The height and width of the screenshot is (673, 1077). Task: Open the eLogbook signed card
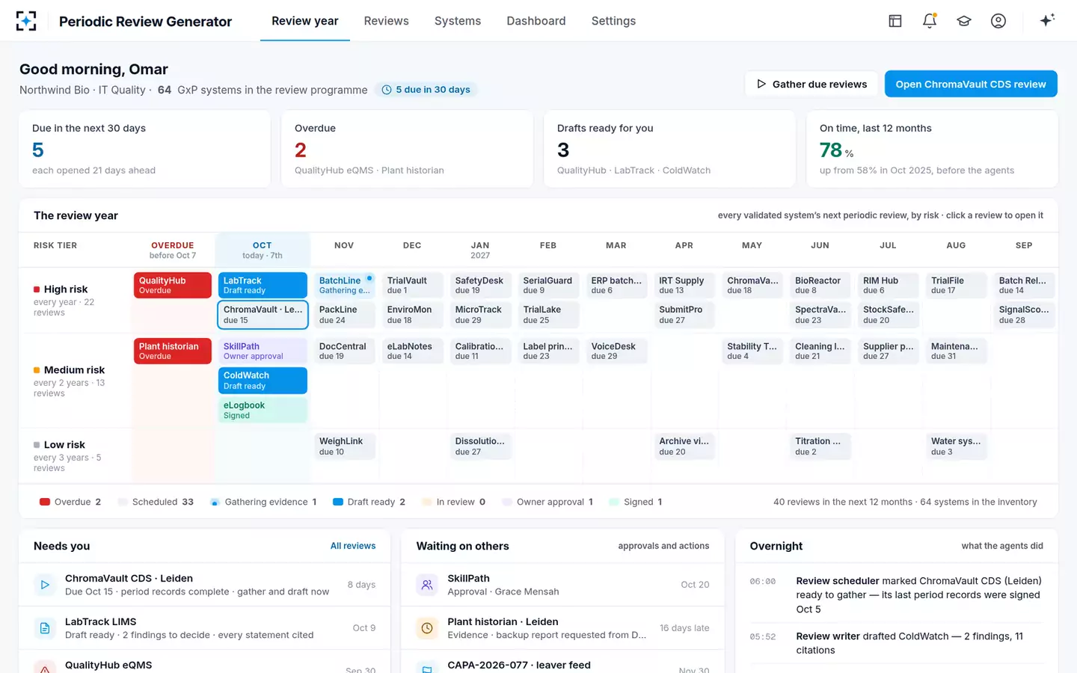(263, 410)
